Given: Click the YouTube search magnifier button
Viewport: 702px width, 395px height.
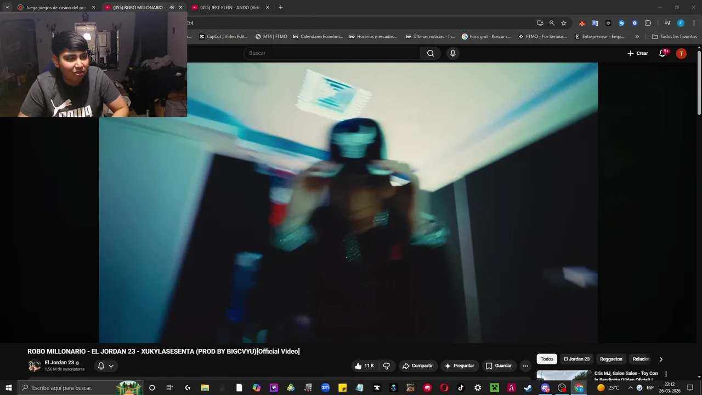Looking at the screenshot, I should click(431, 53).
